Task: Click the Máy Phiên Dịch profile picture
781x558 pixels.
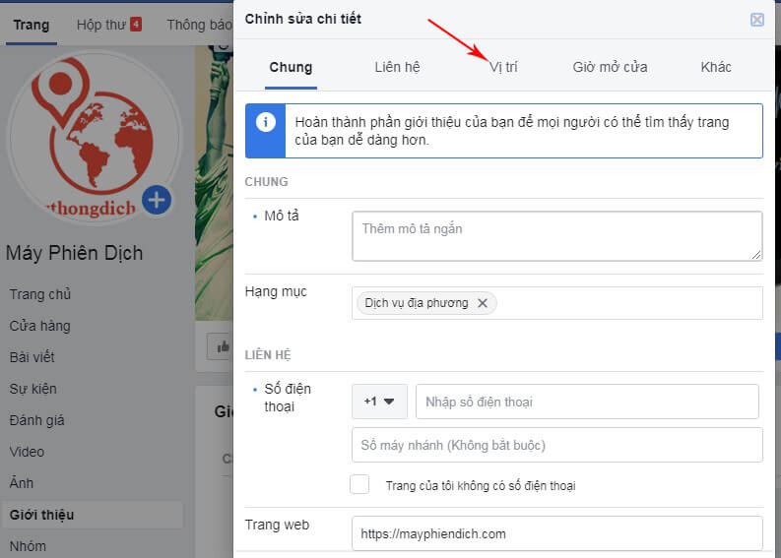Action: (x=94, y=137)
